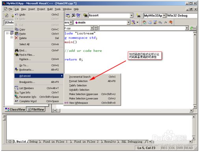
Task: Choose Parameter Info in Edit menu
Action: click(x=39, y=97)
